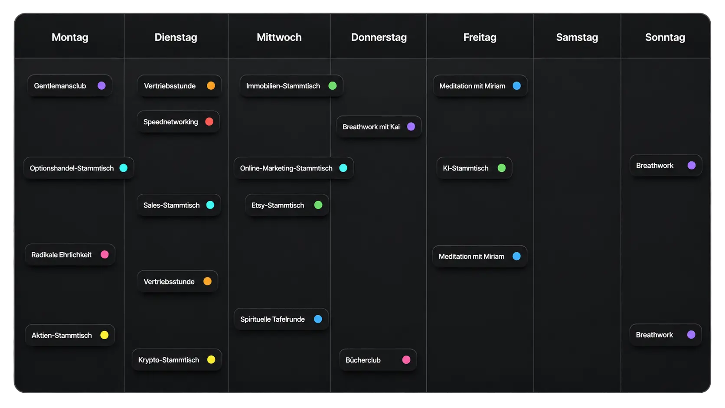Select the Mittwoch column header
This screenshot has height=408, width=725.
point(279,37)
